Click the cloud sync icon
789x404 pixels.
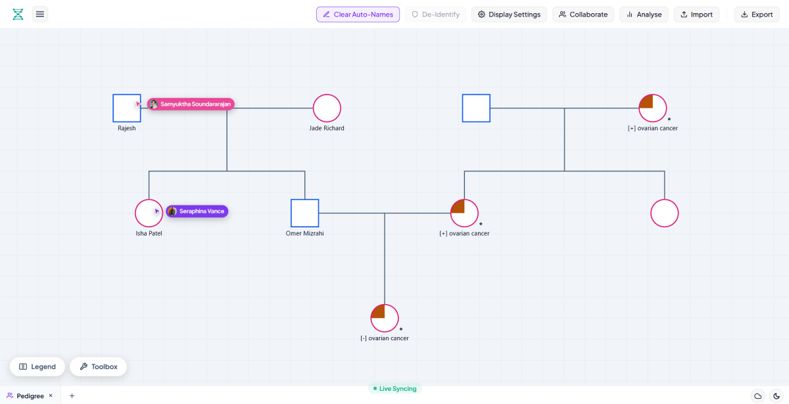[x=757, y=395]
